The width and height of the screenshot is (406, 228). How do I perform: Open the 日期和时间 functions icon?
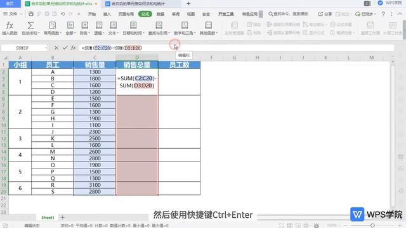point(133,25)
